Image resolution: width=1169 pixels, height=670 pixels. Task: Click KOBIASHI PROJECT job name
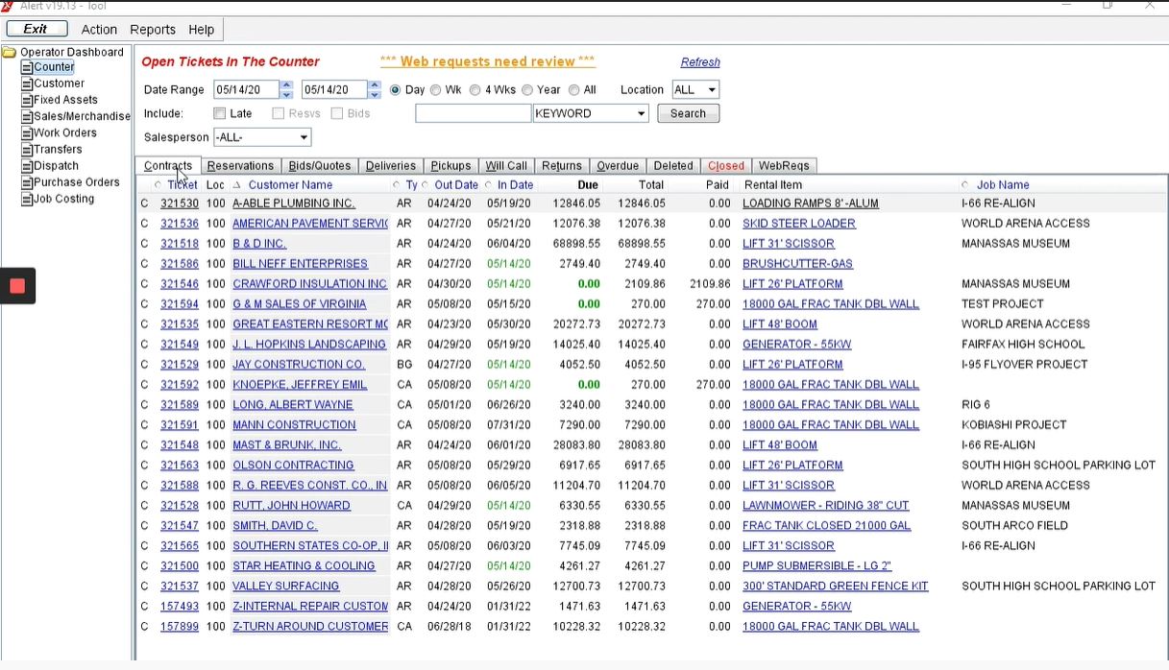click(1014, 425)
